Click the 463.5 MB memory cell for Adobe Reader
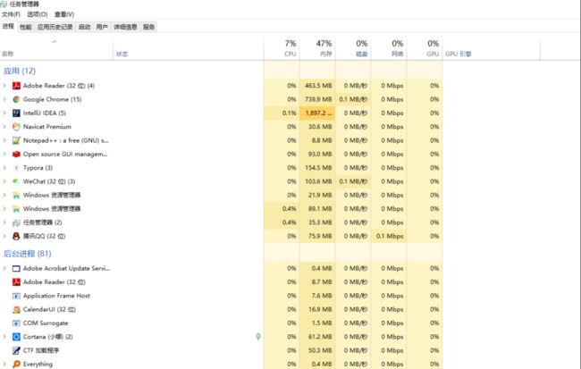The height and width of the screenshot is (369, 581). 317,86
